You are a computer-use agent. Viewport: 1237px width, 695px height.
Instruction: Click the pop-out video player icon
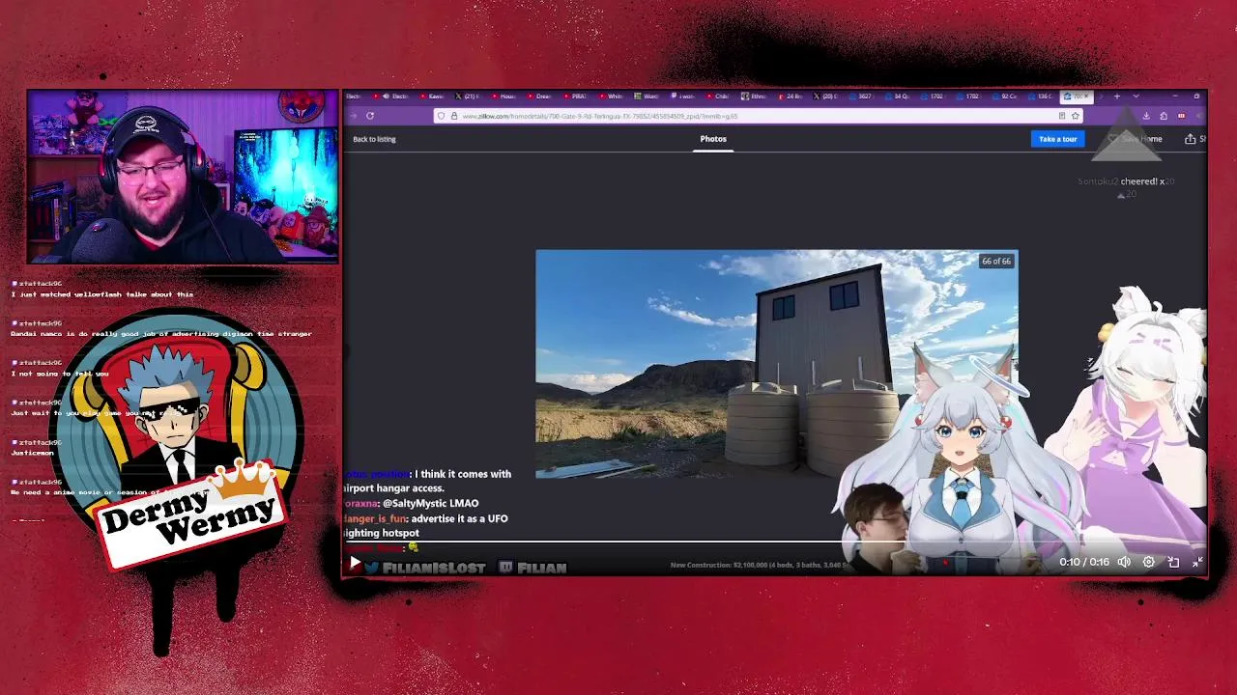click(1173, 562)
